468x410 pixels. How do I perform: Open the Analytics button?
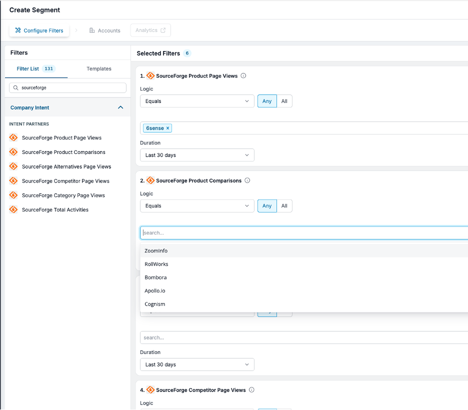click(x=150, y=30)
